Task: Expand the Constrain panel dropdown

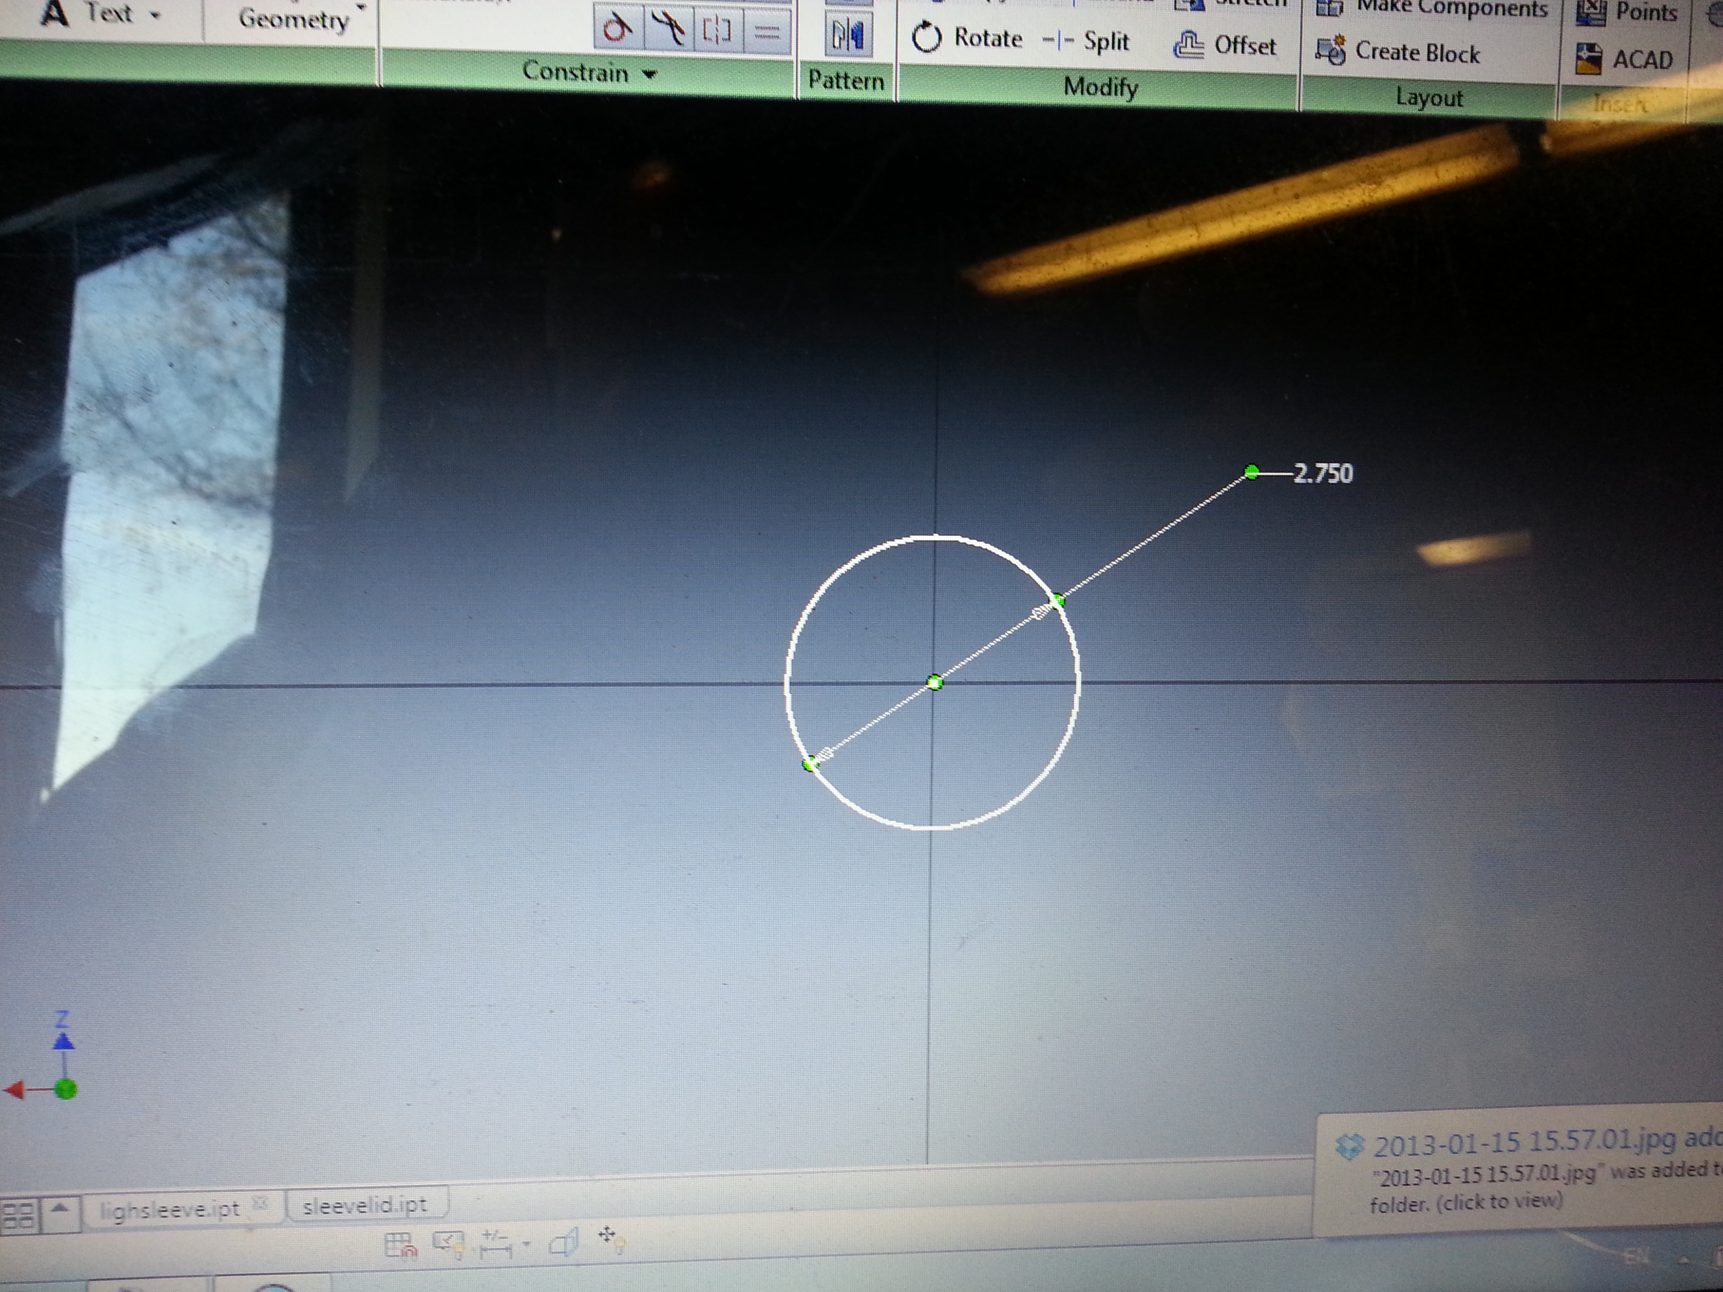Action: (650, 74)
